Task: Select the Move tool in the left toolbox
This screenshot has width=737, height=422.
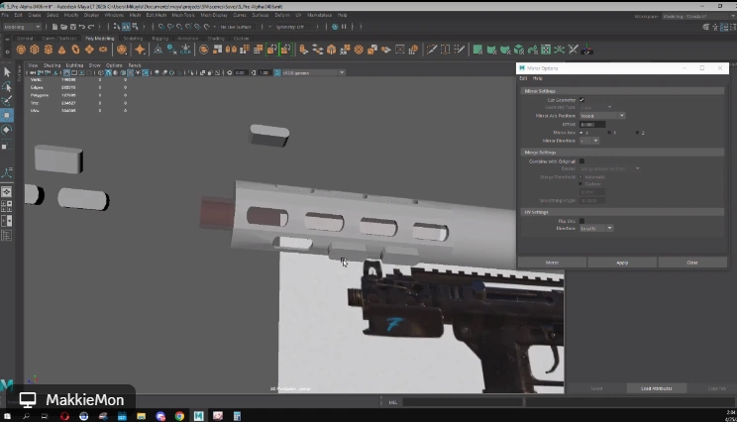Action: (6, 115)
